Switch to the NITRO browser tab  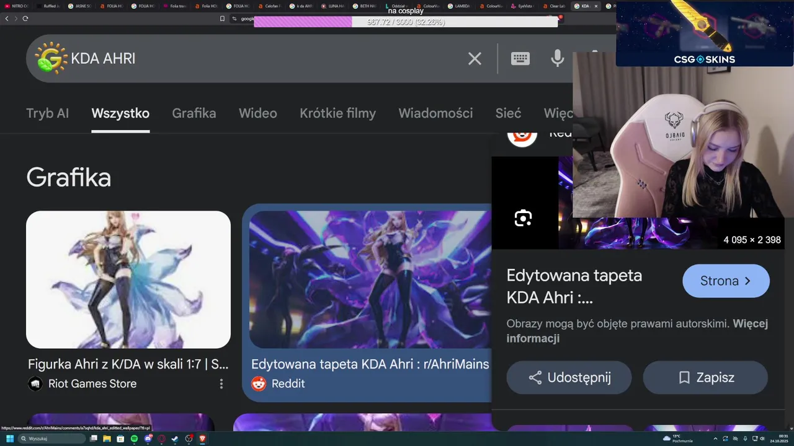pyautogui.click(x=17, y=6)
